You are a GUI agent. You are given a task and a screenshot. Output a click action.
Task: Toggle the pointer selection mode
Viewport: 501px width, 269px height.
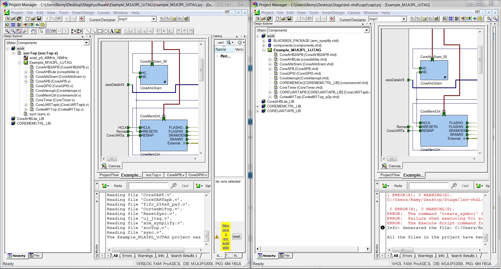tap(41, 31)
